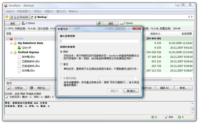Viewport: 199px width, 124px height.
Task: Click the My RoboForm Data folder icon
Action: (x=15, y=43)
